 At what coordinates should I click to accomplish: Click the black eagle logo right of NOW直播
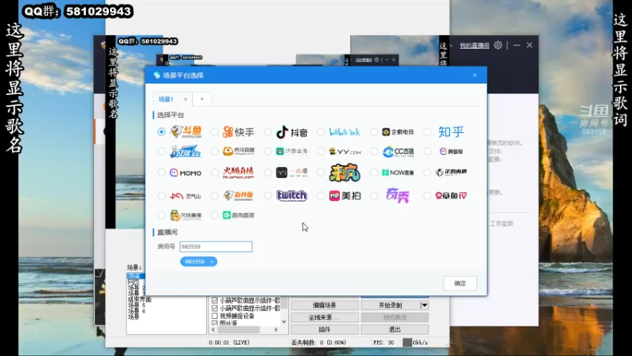451,172
